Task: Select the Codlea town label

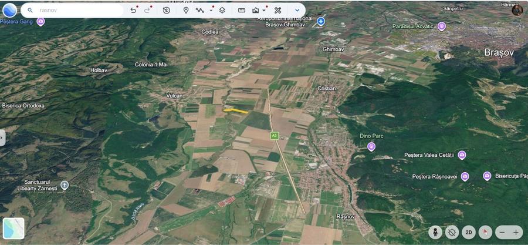Action: 210,32
